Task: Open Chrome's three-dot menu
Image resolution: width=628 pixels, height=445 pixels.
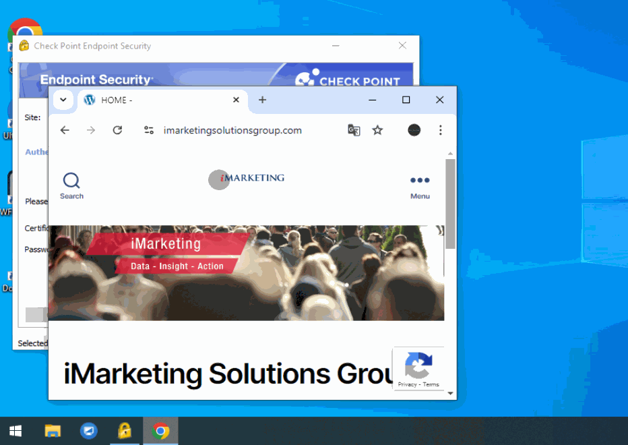Action: pyautogui.click(x=440, y=130)
